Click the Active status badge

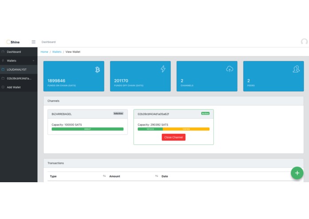pyautogui.click(x=205, y=113)
